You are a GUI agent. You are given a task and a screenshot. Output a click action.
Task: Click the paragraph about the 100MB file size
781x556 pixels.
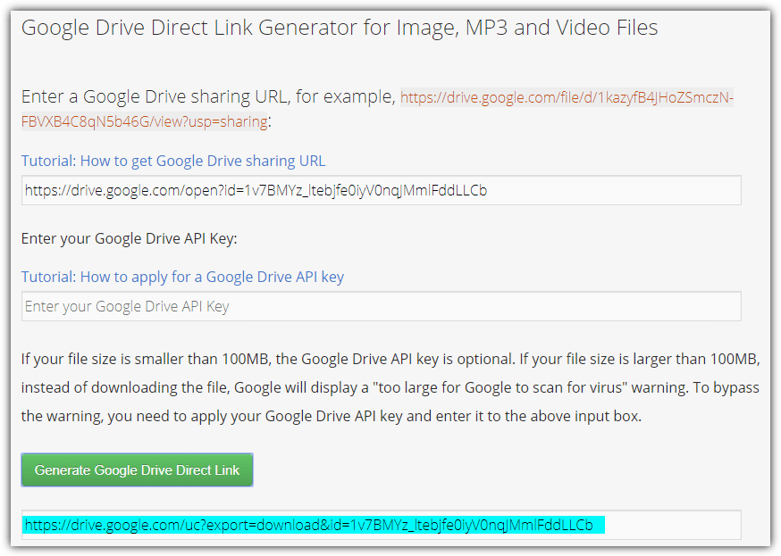coord(390,387)
